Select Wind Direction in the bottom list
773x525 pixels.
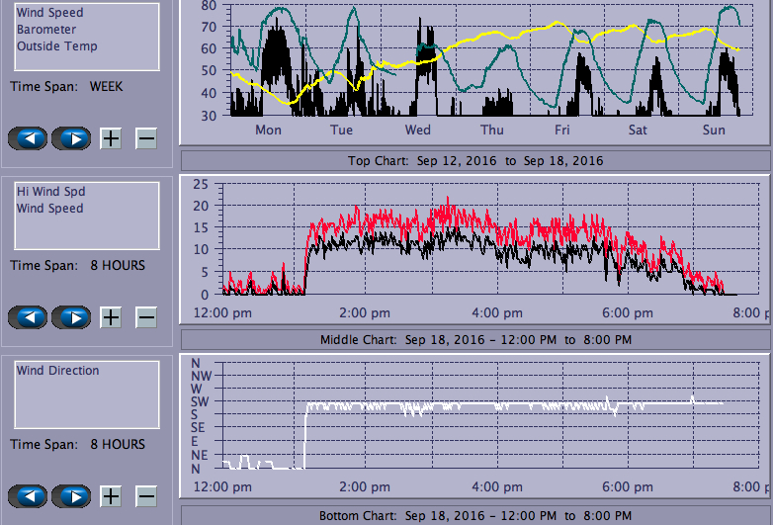click(x=57, y=371)
